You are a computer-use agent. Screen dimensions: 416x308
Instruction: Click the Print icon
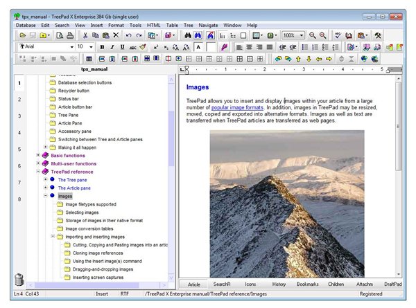(70, 35)
